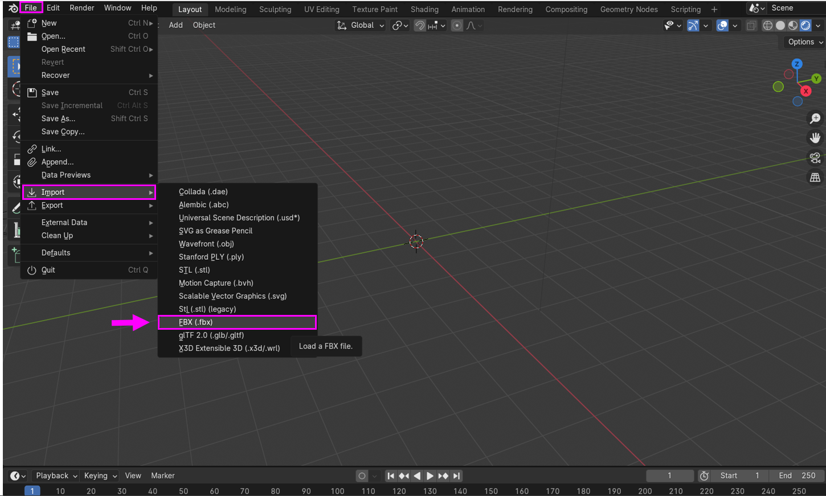This screenshot has width=826, height=496.
Task: Toggle show gizmo button
Action: click(693, 26)
